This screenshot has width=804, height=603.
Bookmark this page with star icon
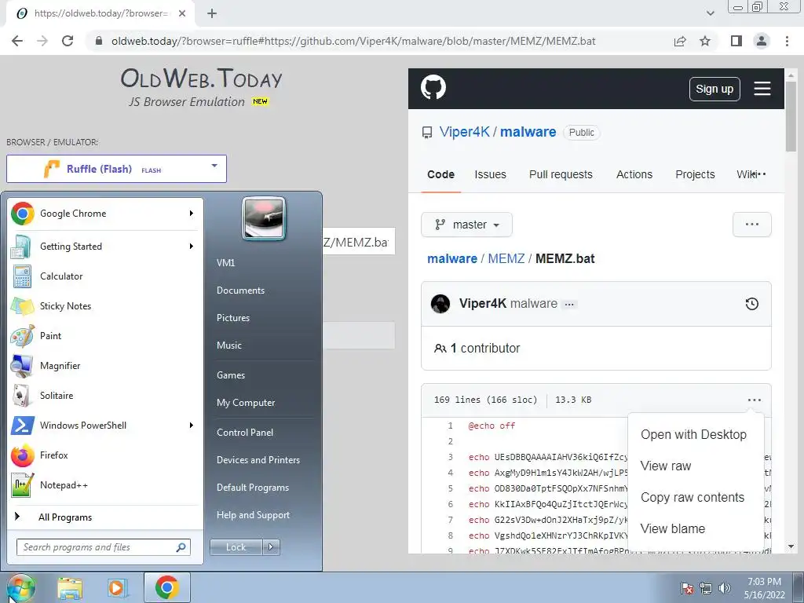pos(705,41)
